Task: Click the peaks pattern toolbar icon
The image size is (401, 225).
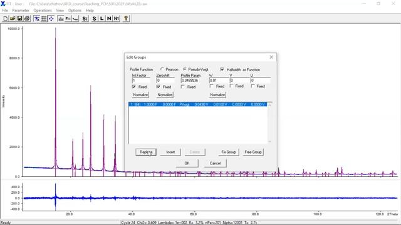Action: point(61,18)
